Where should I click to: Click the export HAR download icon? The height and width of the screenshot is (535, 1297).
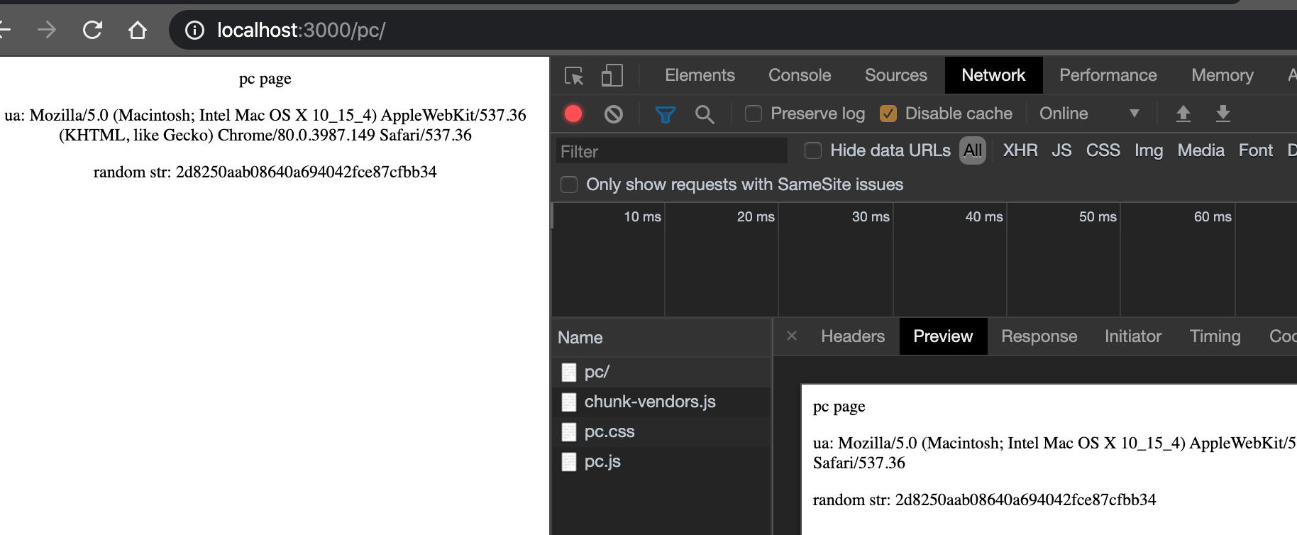tap(1223, 114)
